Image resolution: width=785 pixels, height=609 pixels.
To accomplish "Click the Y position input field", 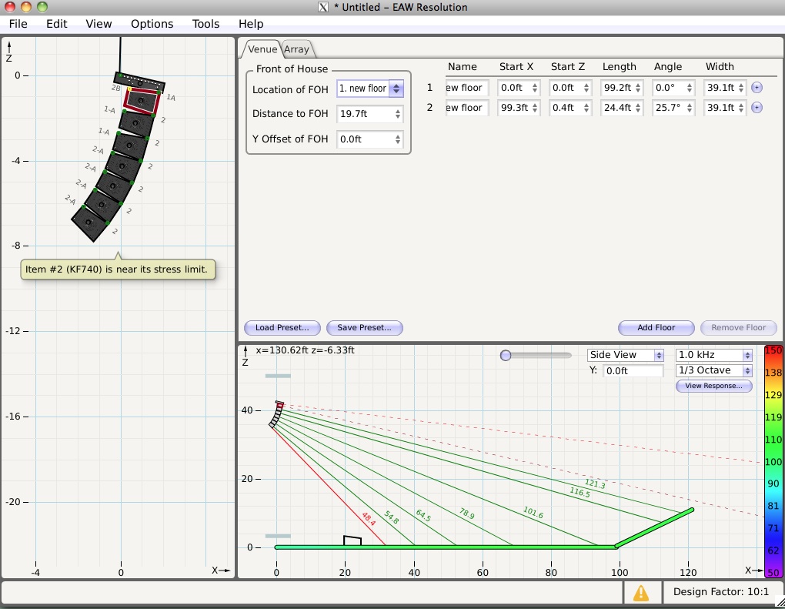I will click(633, 370).
